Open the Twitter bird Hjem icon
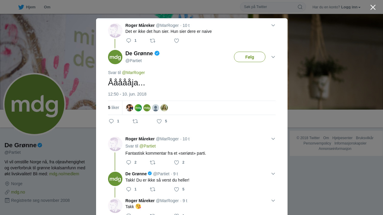This screenshot has width=383, height=215. pyautogui.click(x=21, y=7)
